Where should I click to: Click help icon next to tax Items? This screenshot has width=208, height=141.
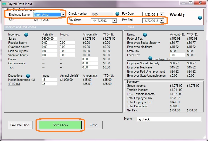pyautogui.click(x=145, y=34)
